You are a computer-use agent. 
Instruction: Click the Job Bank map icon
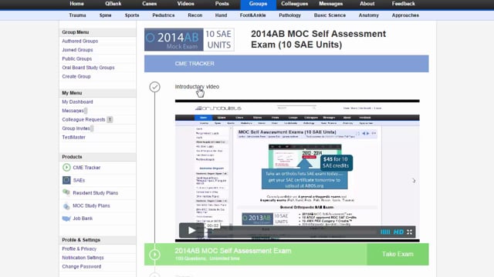(66, 219)
